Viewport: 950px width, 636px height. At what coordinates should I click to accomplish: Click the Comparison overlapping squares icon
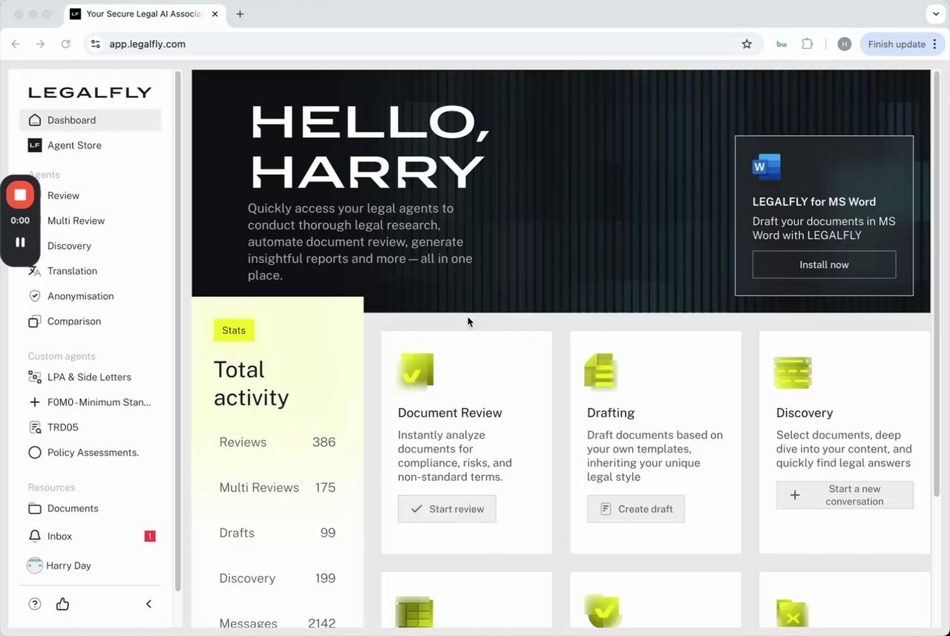pos(34,321)
